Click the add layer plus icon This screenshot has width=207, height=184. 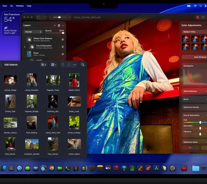point(55,25)
